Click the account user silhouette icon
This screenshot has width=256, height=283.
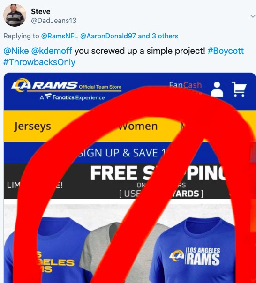click(x=217, y=89)
